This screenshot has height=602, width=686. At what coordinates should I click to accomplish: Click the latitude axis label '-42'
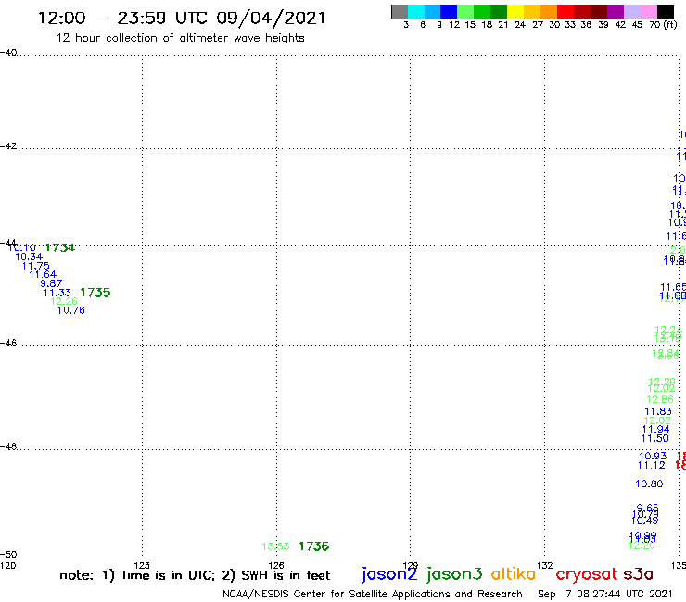pos(8,145)
